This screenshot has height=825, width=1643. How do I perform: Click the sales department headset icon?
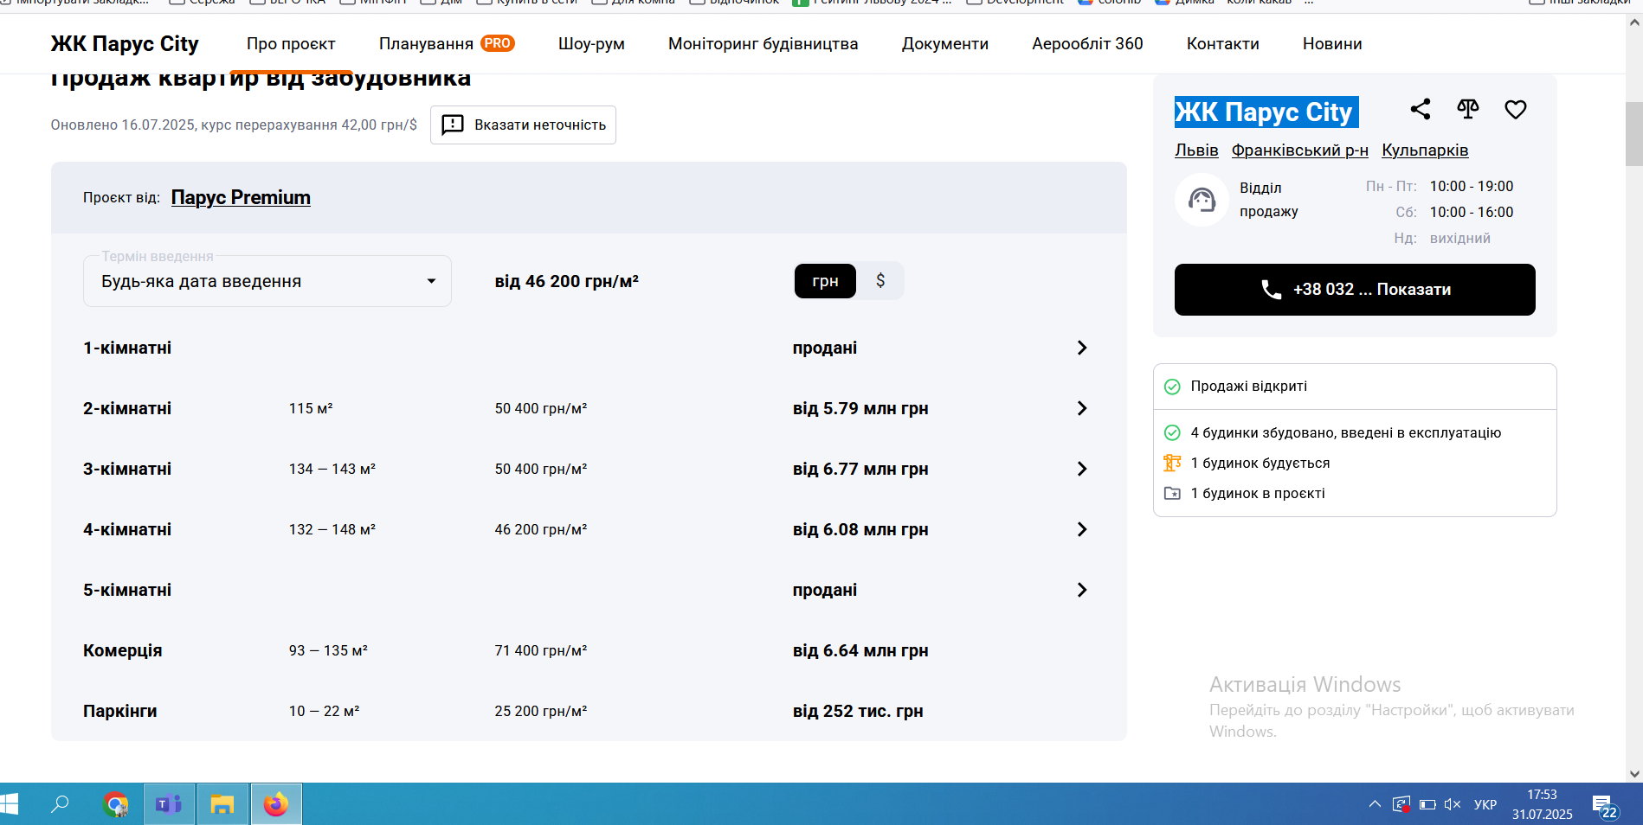pyautogui.click(x=1202, y=200)
